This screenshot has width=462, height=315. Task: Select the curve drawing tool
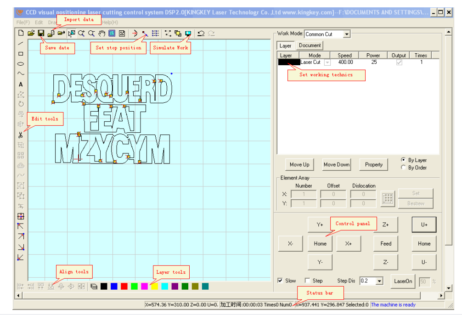[21, 73]
